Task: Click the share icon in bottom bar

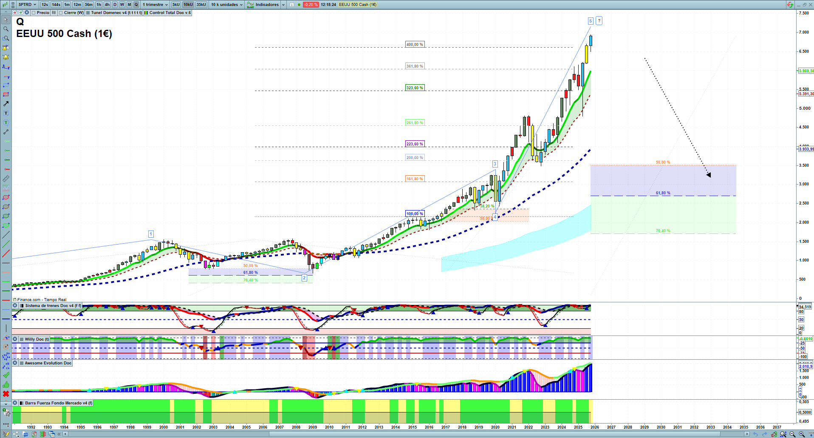Action: 16,434
